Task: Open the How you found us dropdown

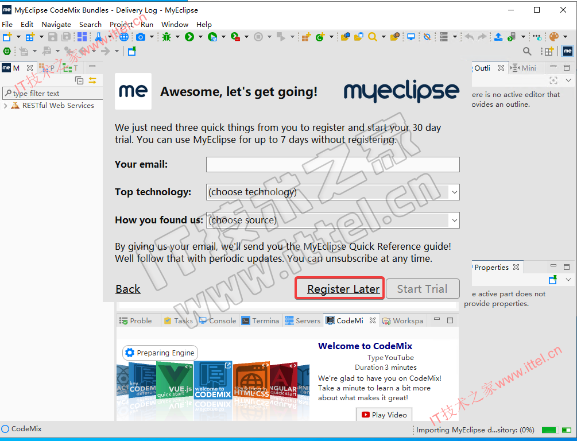Action: (332, 220)
